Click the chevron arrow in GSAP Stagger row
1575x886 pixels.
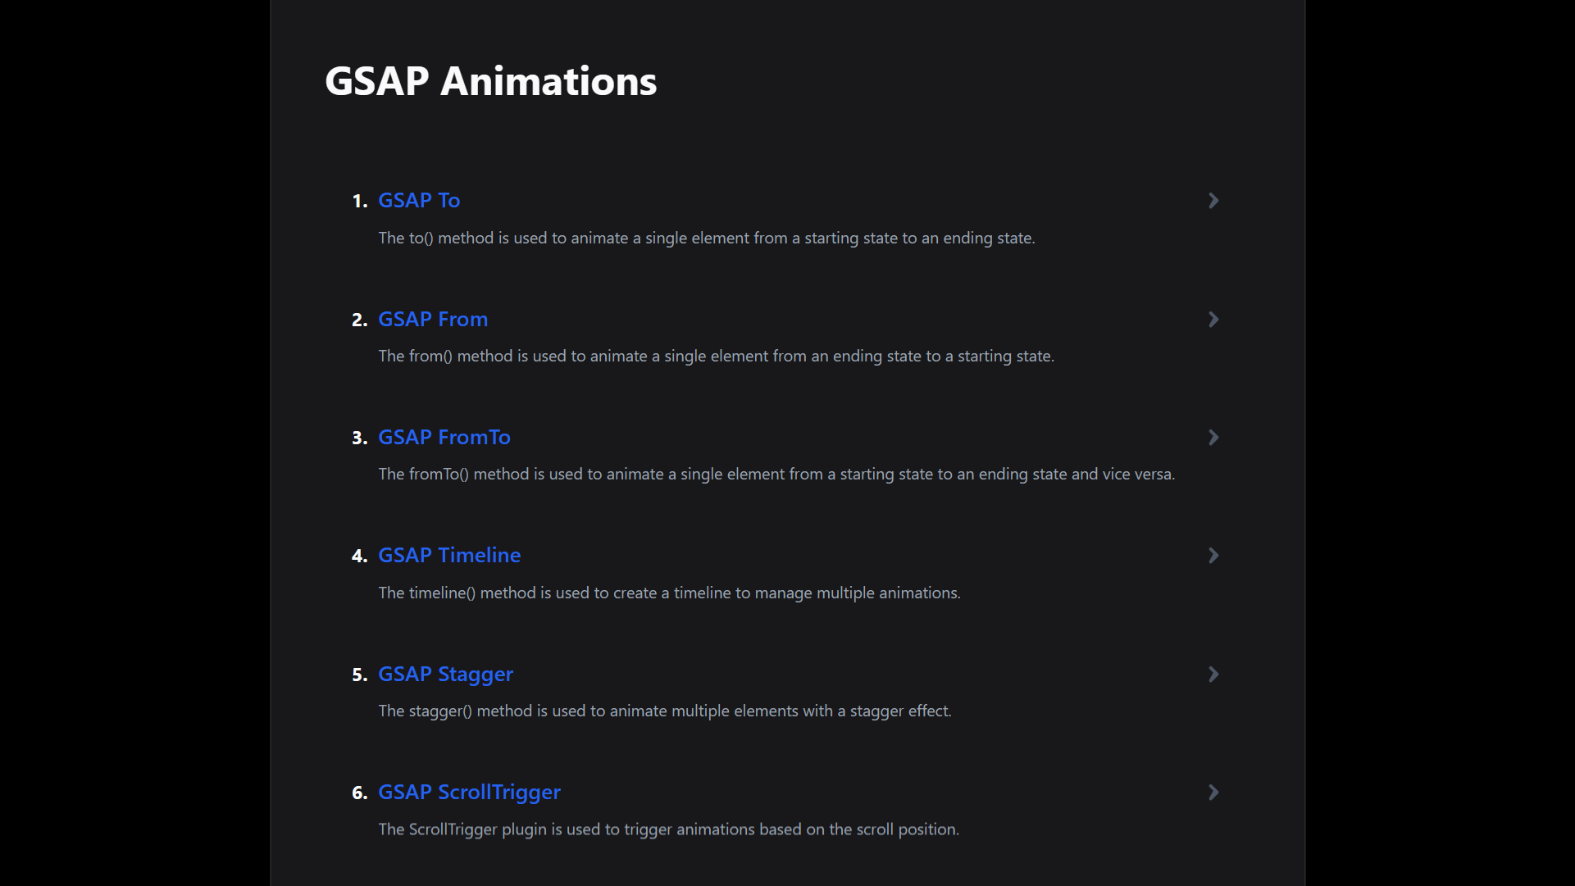1213,675
